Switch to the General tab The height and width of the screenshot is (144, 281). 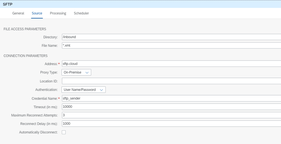click(18, 13)
